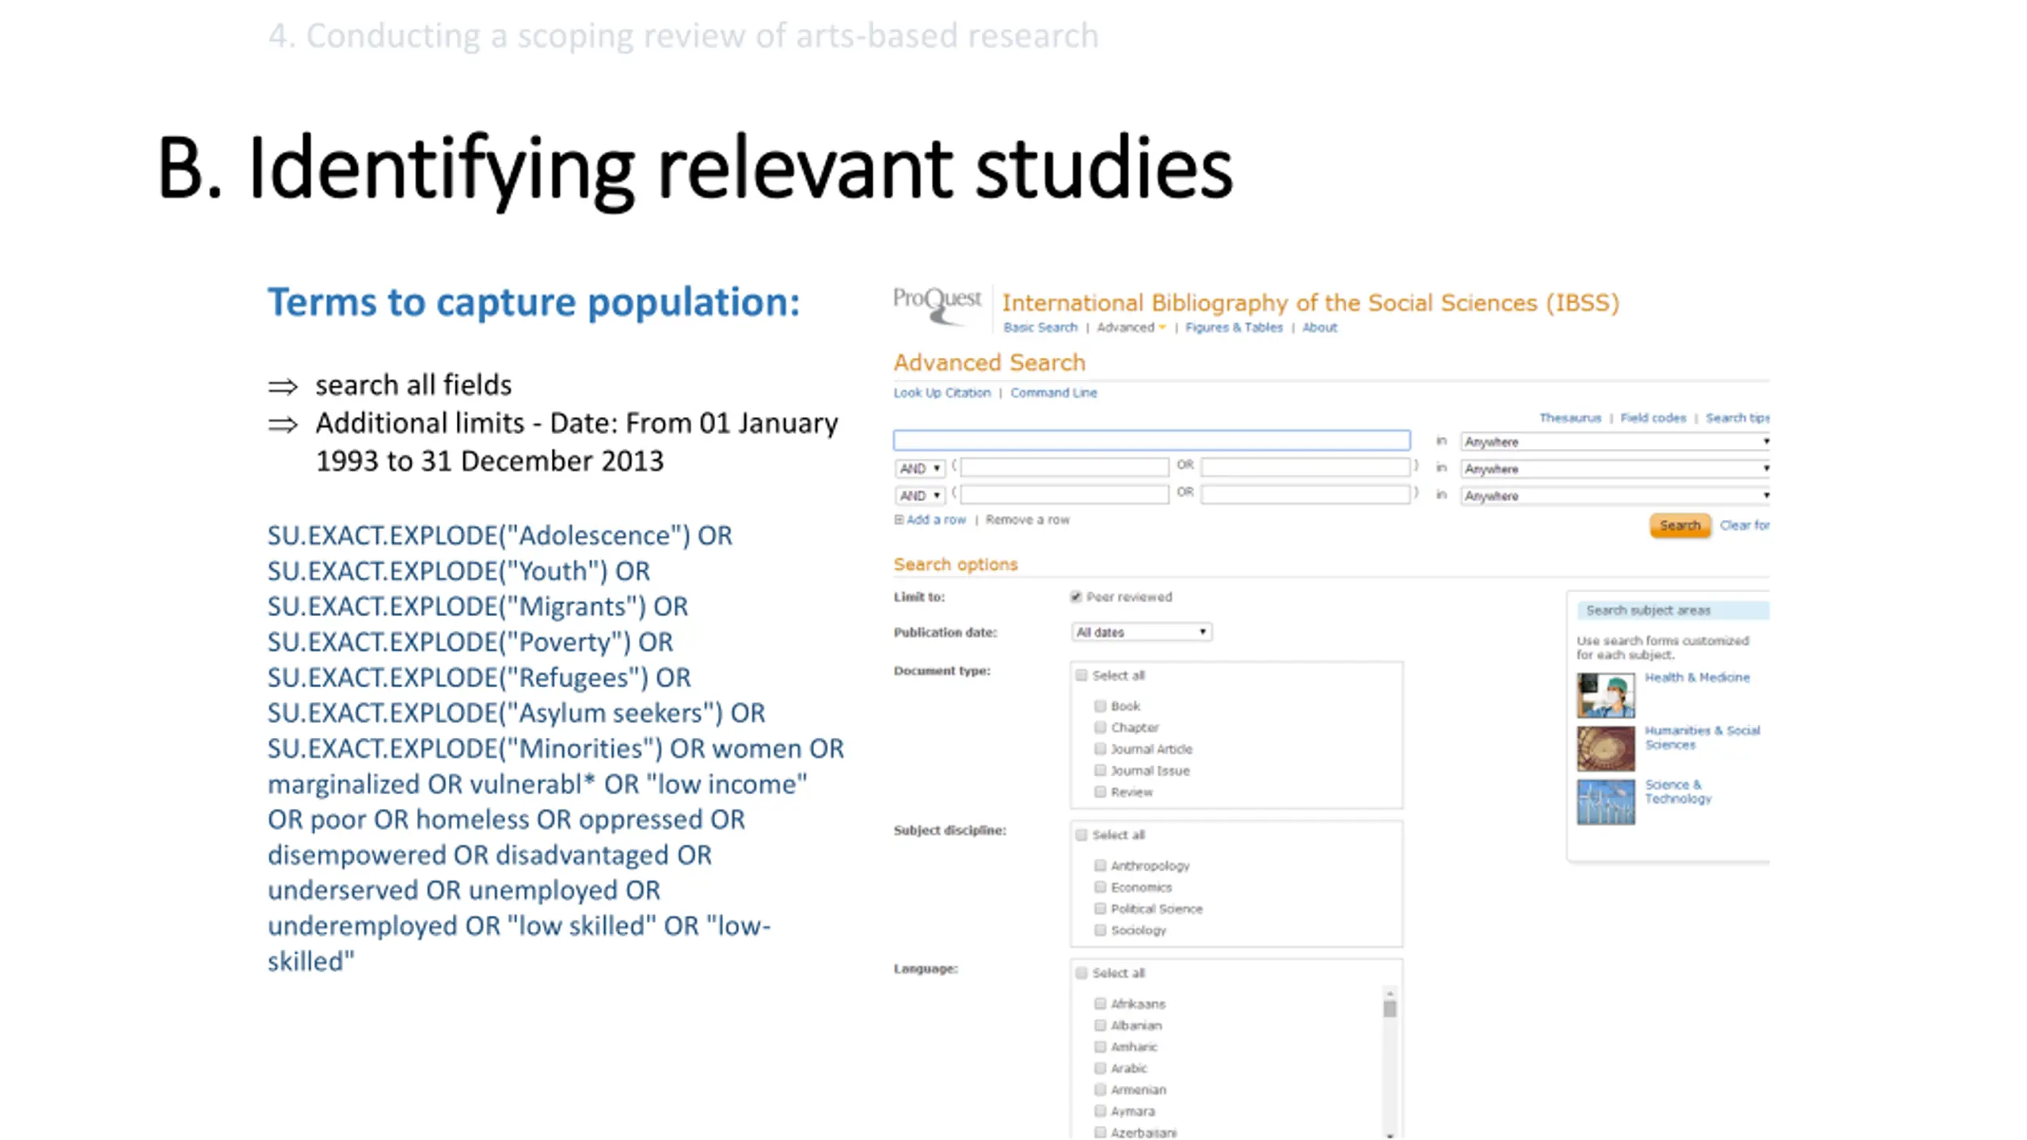
Task: Move the language list scrollbar thumb
Action: pos(1390,1009)
